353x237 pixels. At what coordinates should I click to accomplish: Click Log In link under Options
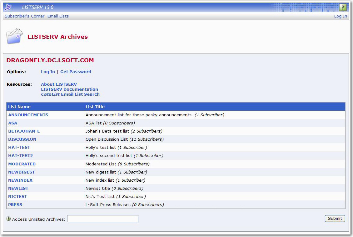(x=48, y=72)
